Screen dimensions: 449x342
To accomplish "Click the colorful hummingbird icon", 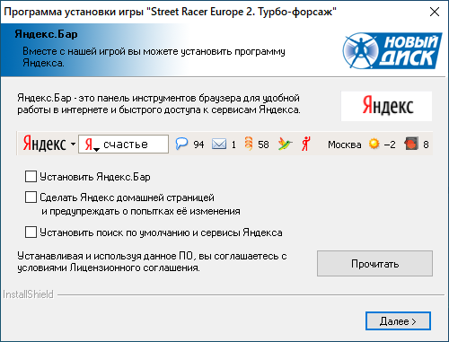I will pyautogui.click(x=285, y=144).
